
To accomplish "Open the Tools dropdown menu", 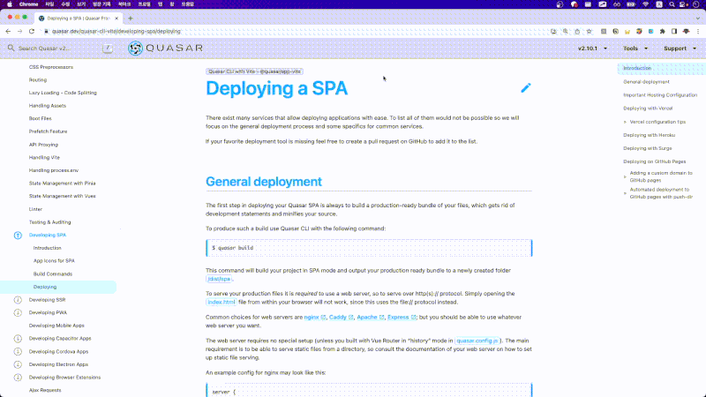I will point(635,49).
